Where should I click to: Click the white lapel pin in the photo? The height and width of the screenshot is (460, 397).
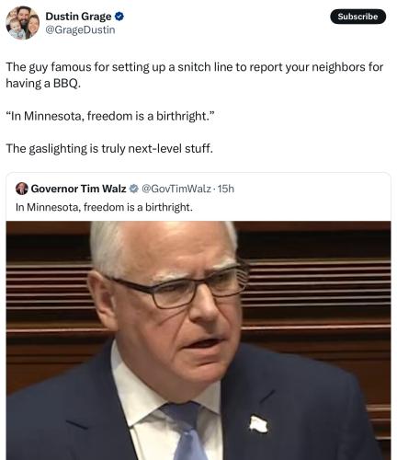(x=258, y=424)
